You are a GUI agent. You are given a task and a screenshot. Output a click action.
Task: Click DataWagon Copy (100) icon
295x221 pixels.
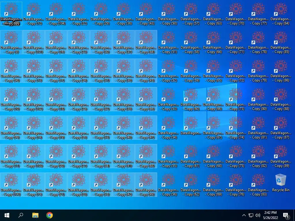pyautogui.click(x=11, y=184)
